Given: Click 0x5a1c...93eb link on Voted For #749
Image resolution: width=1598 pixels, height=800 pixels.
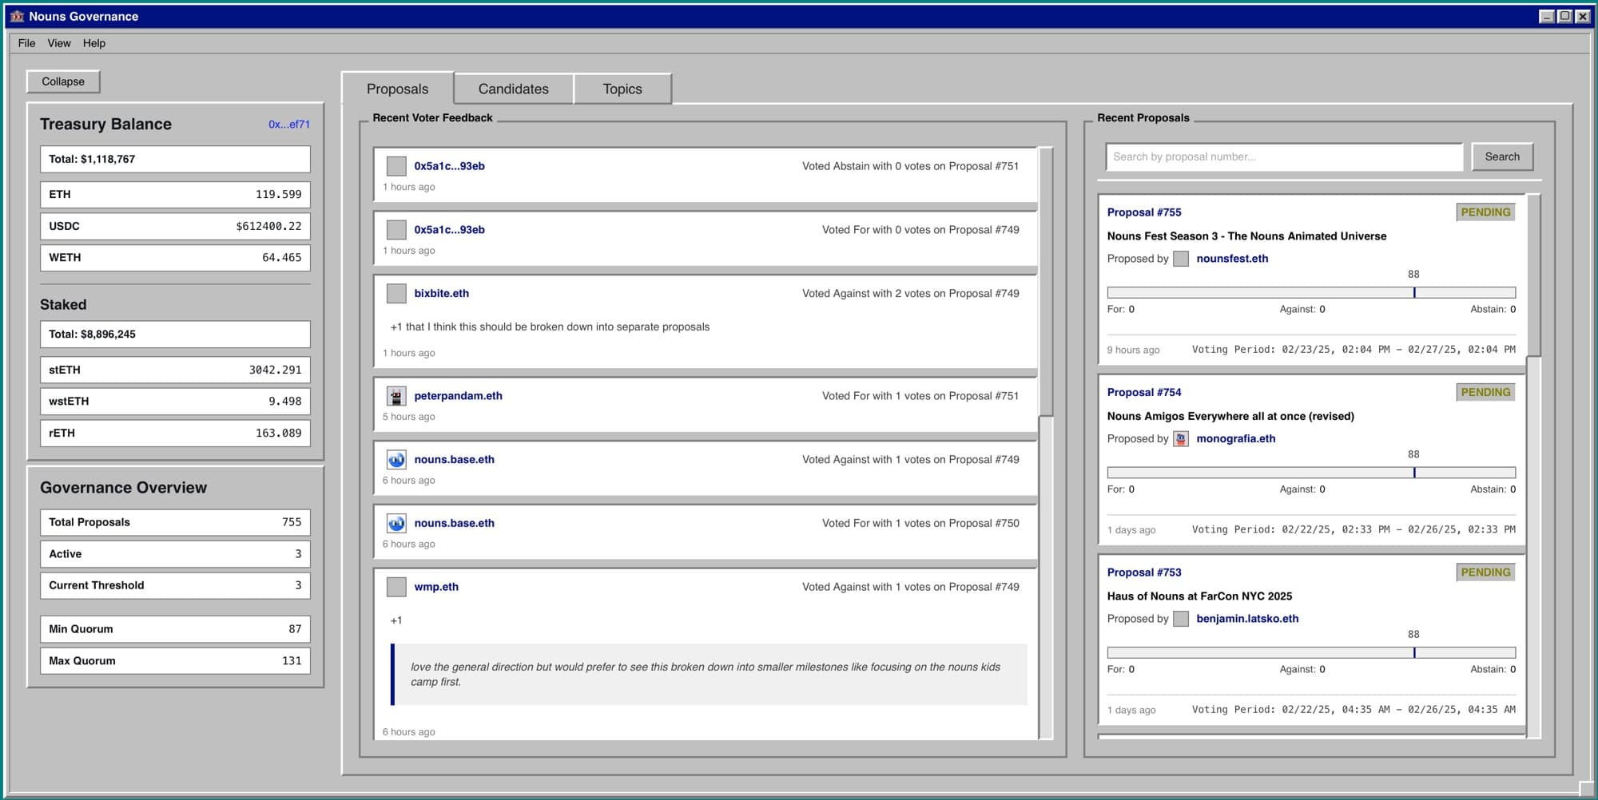Looking at the screenshot, I should click(450, 230).
